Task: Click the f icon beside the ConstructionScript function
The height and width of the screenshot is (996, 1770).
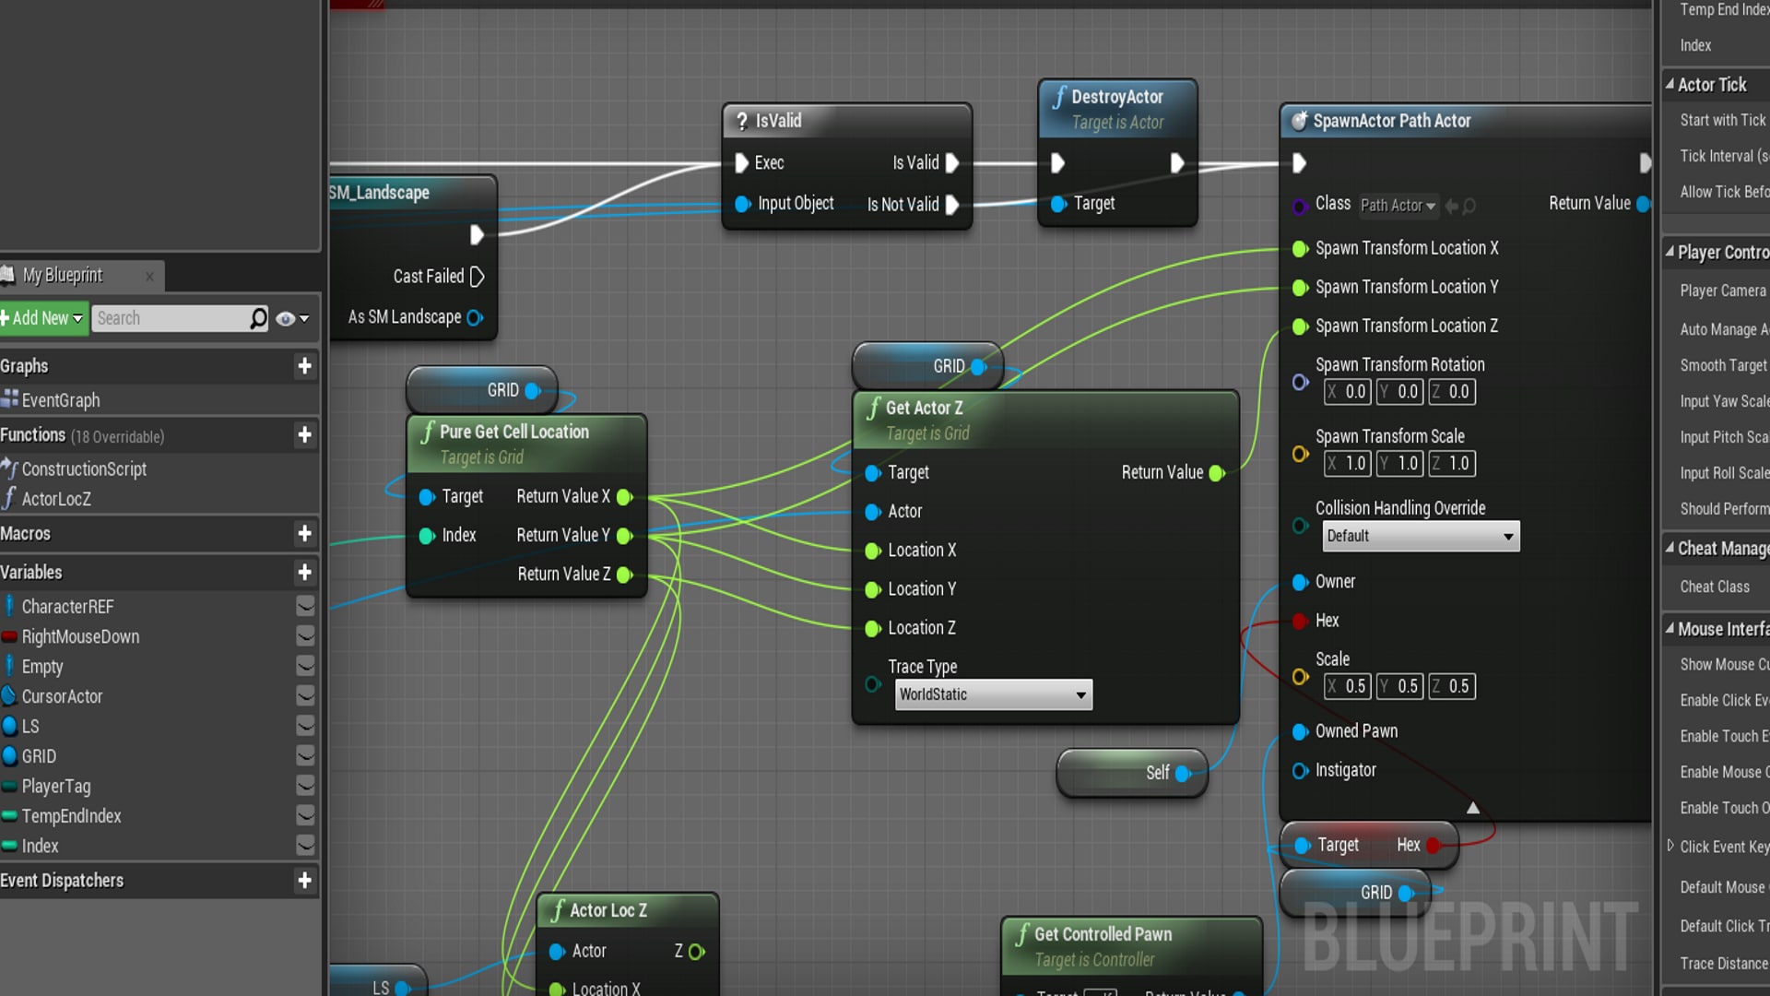Action: point(11,469)
